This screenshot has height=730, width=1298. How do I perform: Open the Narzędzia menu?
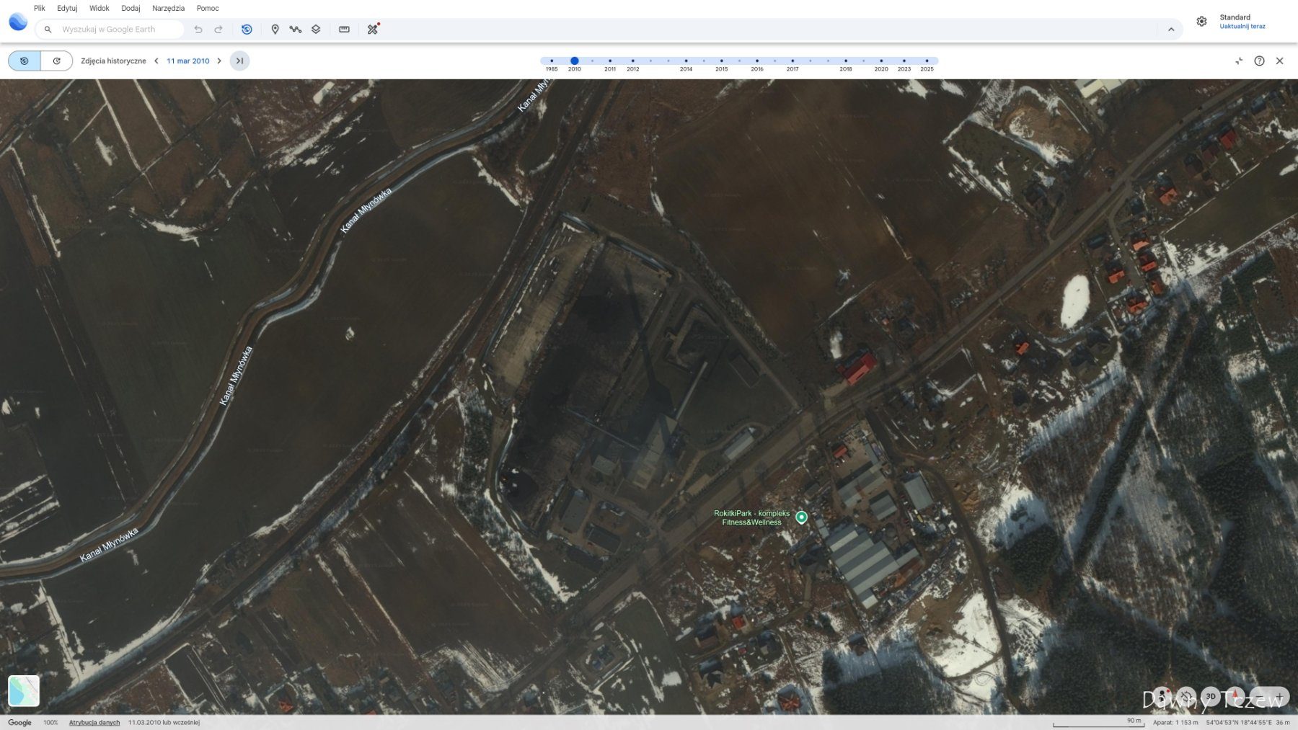tap(168, 9)
